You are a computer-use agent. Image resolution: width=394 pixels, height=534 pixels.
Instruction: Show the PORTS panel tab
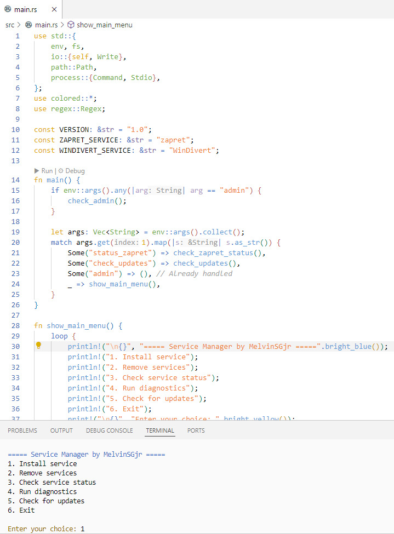tap(196, 430)
